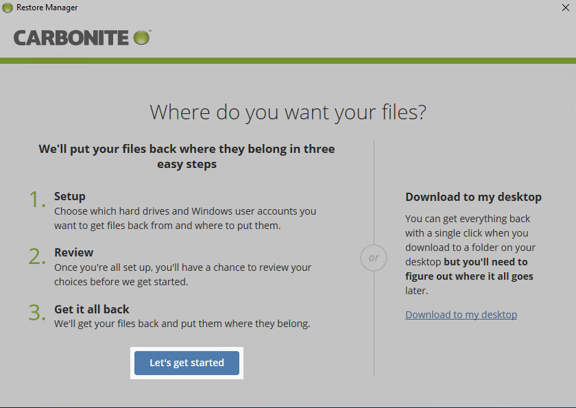Close the Restore Manager window
Screen dimensions: 576x408
coord(565,8)
